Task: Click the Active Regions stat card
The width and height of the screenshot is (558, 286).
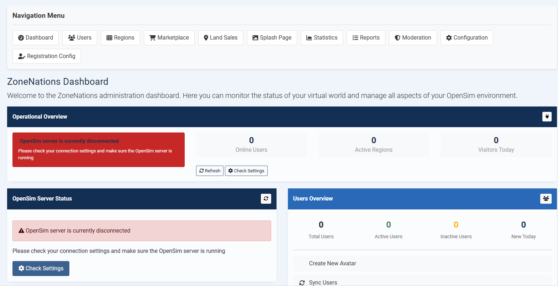Action: [374, 145]
